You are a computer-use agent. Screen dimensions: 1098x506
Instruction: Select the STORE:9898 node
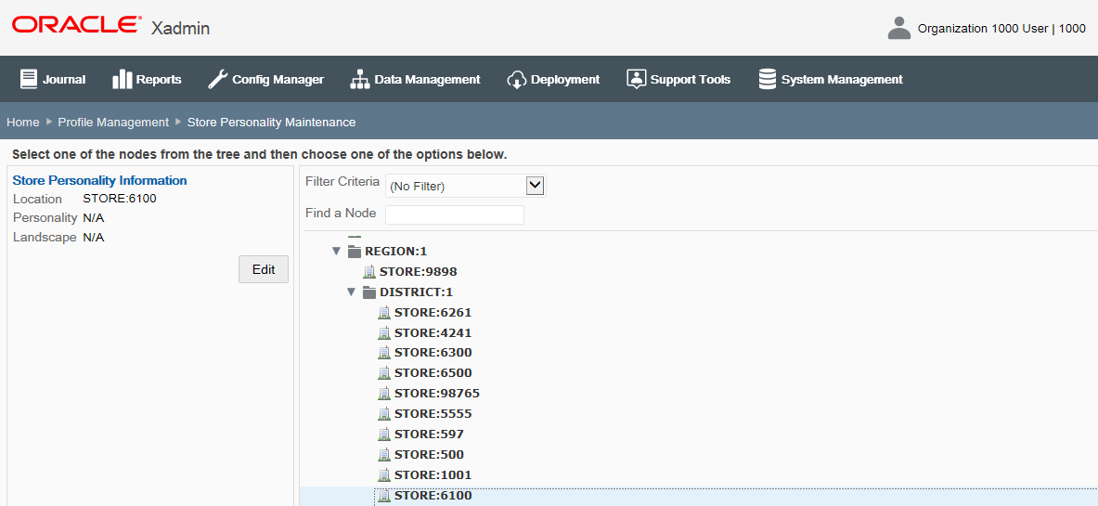(418, 271)
